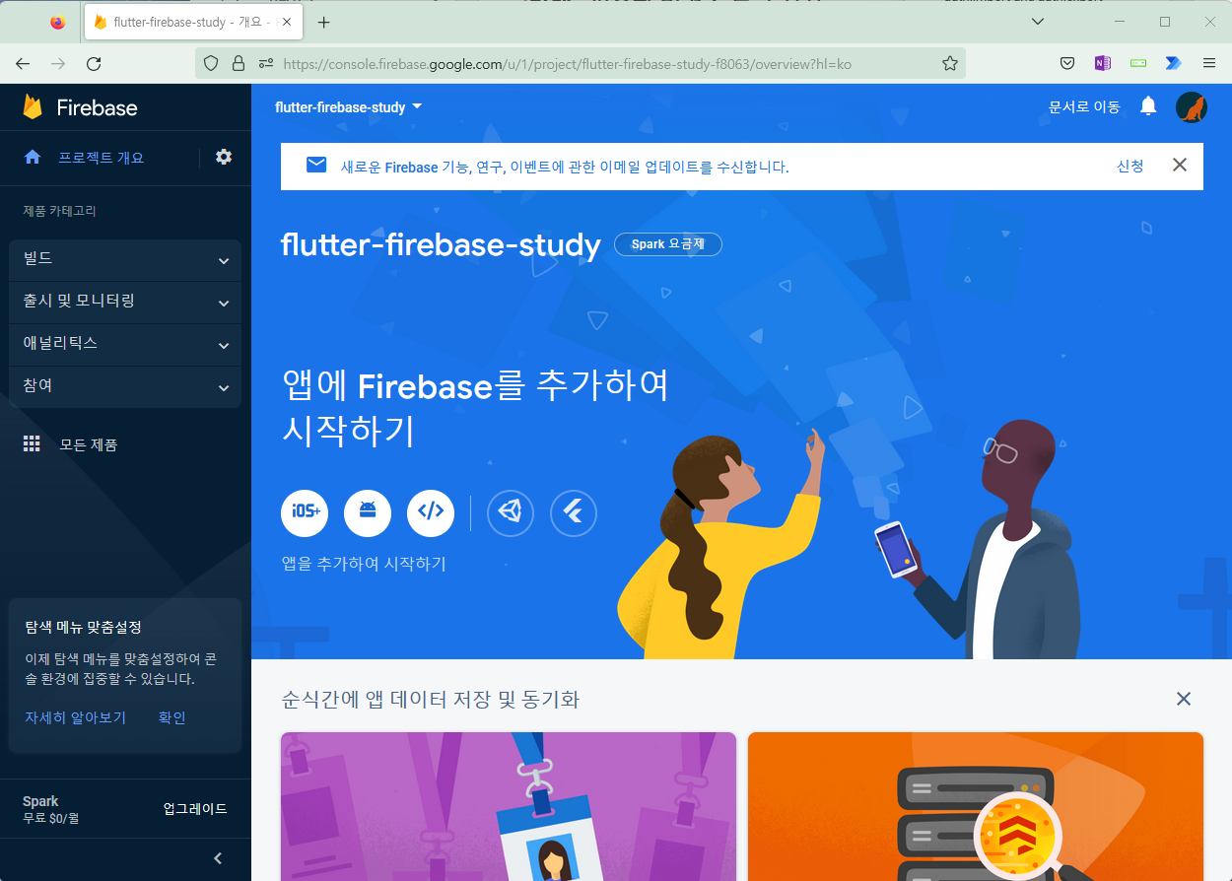Screen dimensions: 1232x881
Task: Go back with browser back arrow
Action: point(23,63)
